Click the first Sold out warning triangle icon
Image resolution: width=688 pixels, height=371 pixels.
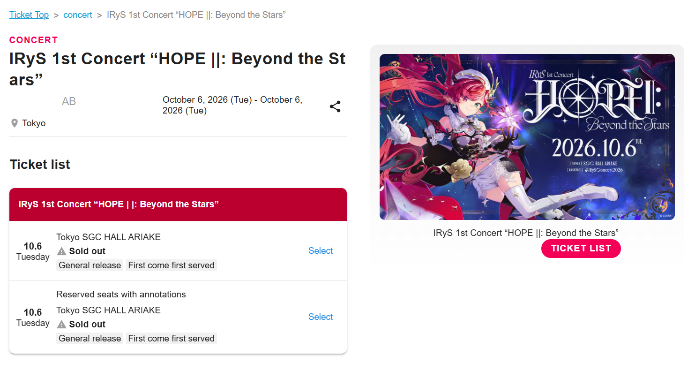(x=61, y=251)
